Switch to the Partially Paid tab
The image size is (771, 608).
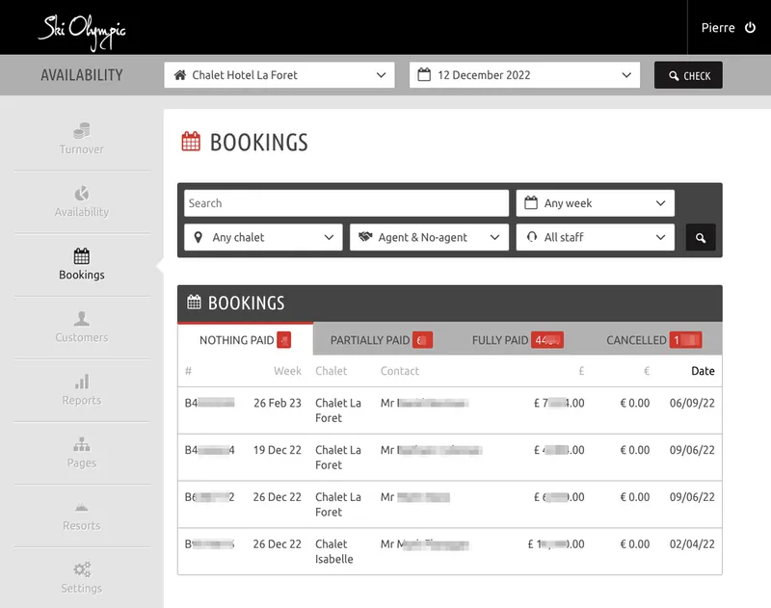pos(381,339)
